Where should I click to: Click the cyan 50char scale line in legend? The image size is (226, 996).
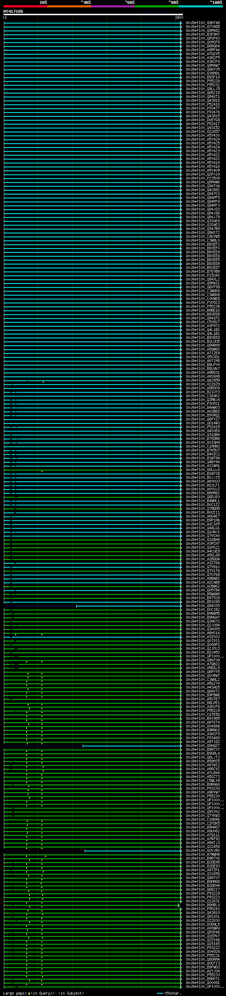click(160, 993)
